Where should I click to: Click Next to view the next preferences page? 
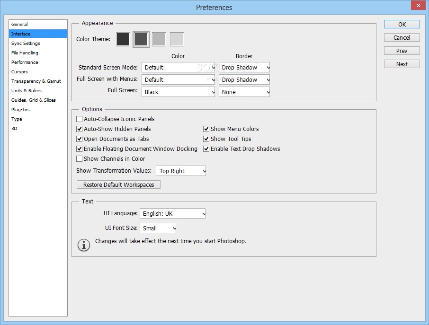pyautogui.click(x=402, y=64)
